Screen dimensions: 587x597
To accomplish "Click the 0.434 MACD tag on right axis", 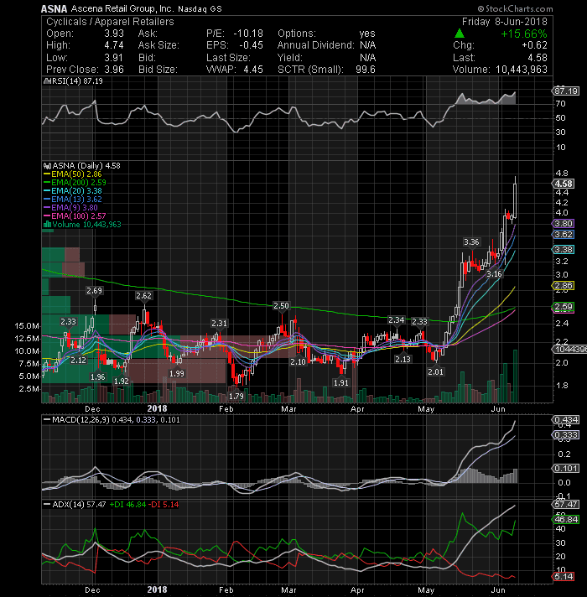I will [x=566, y=420].
